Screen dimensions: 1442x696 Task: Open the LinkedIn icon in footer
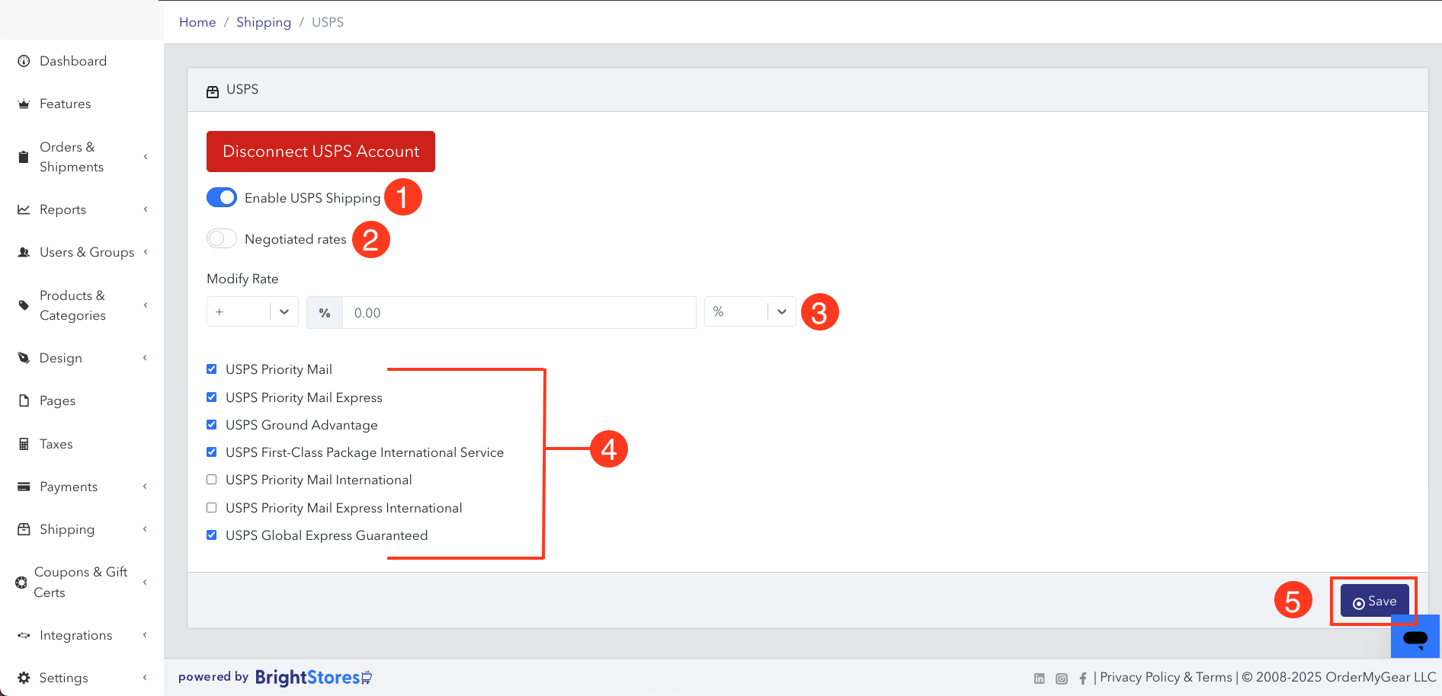[x=1040, y=678]
